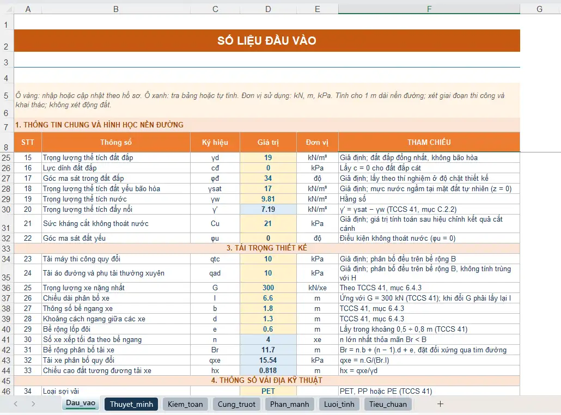561x415 pixels.
Task: Select column D header
Action: point(268,9)
